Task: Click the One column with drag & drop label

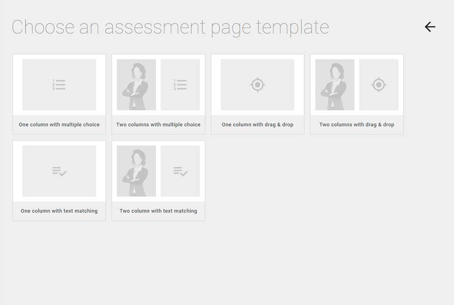Action: (x=257, y=124)
